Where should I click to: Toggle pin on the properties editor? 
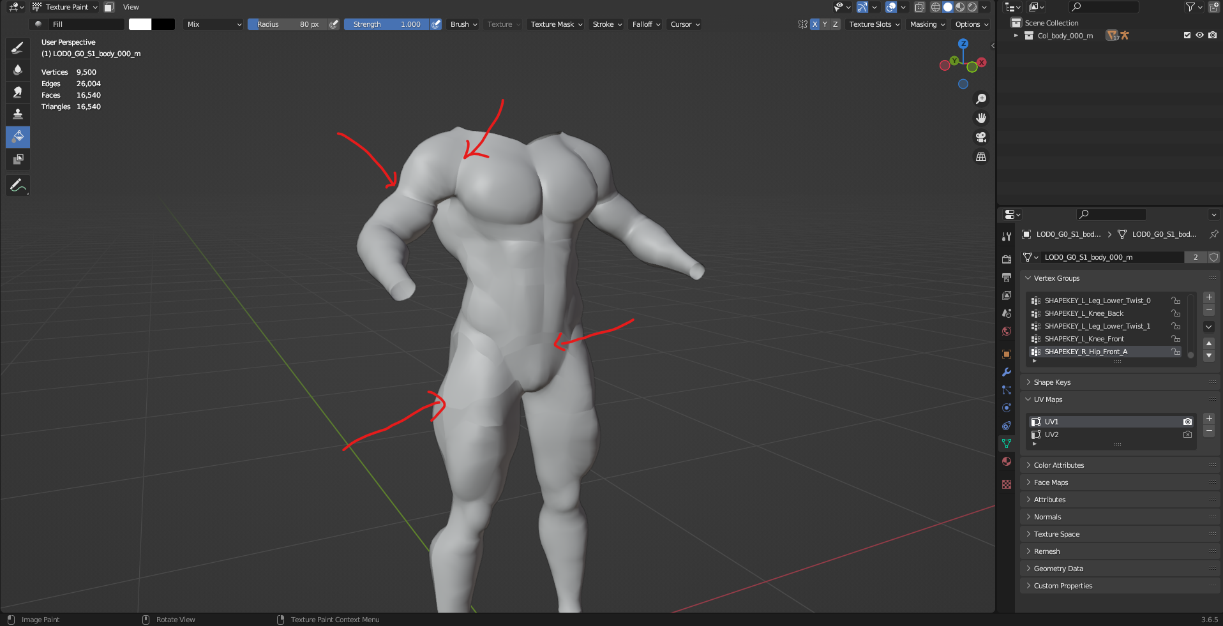1213,234
